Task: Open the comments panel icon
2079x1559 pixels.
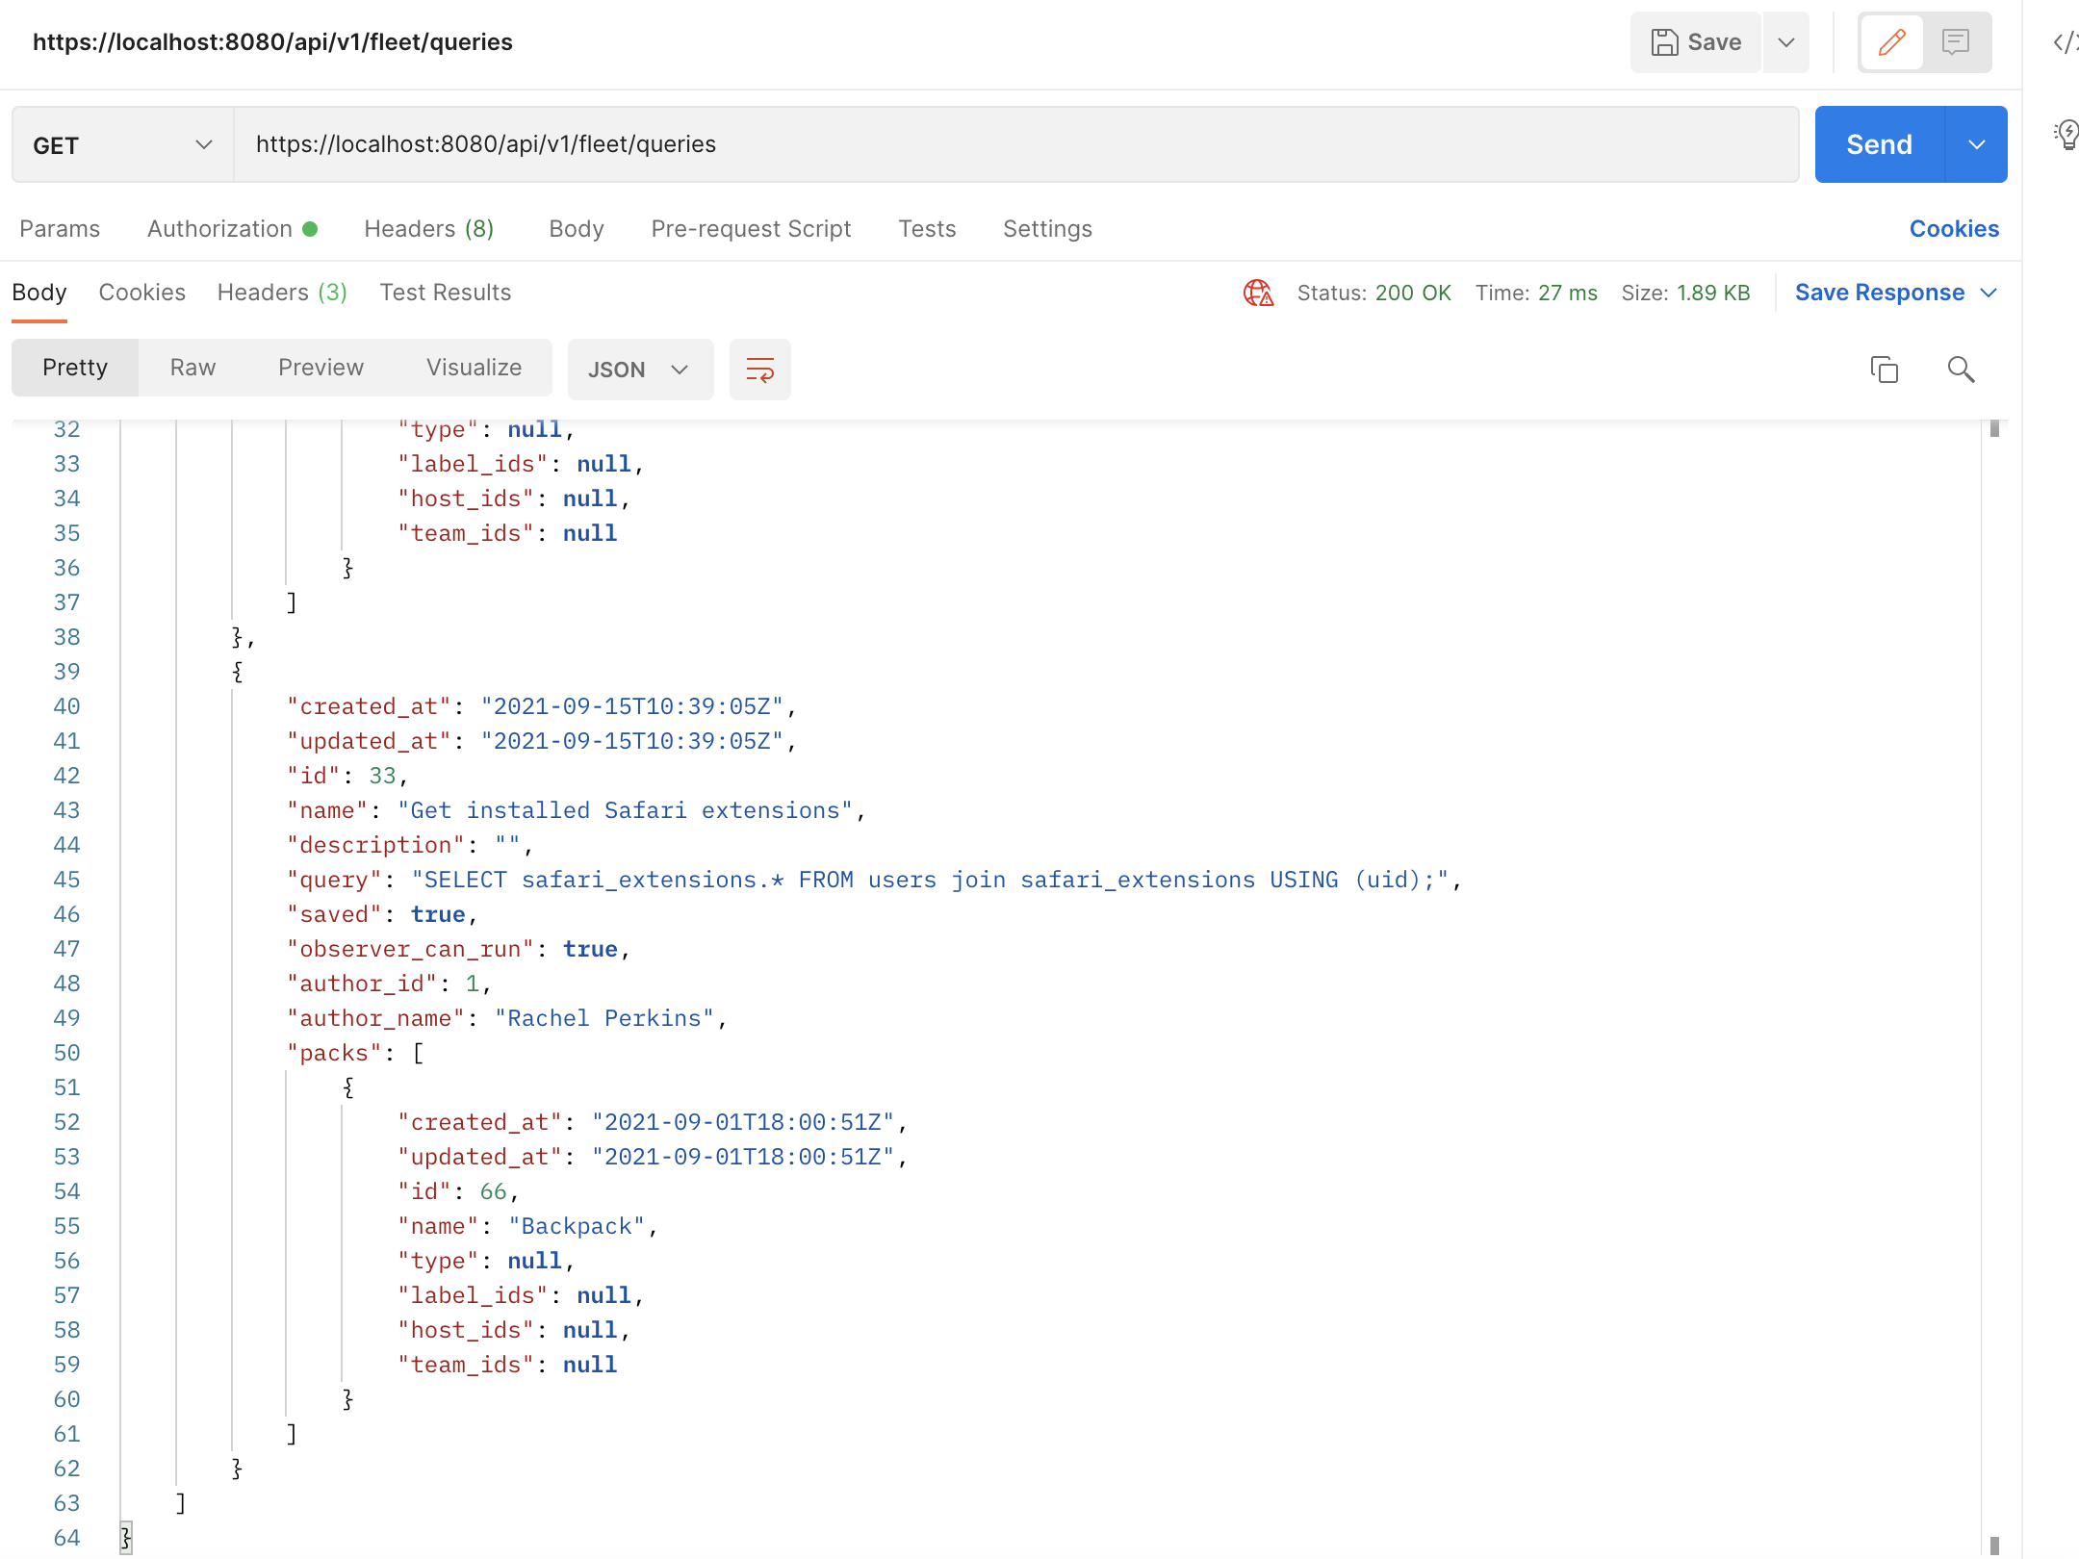Action: (1955, 42)
